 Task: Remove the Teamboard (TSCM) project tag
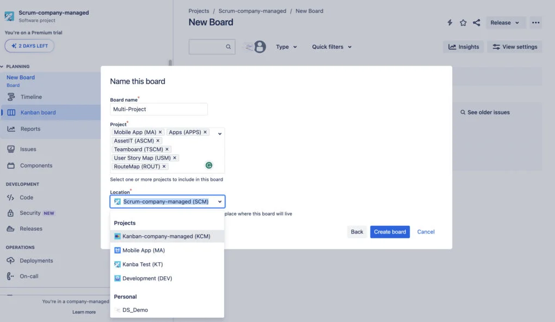click(x=166, y=149)
